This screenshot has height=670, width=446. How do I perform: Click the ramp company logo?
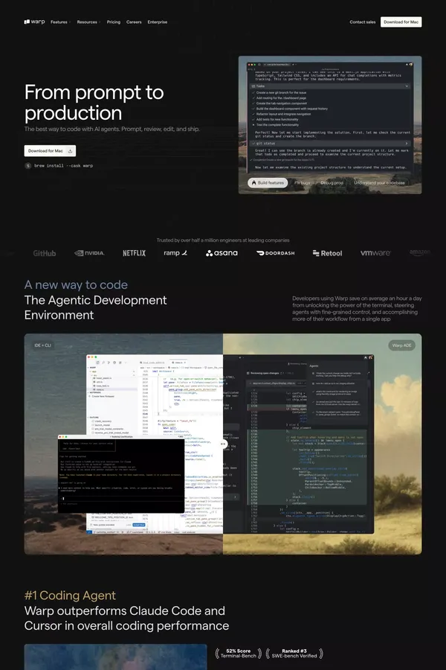175,253
